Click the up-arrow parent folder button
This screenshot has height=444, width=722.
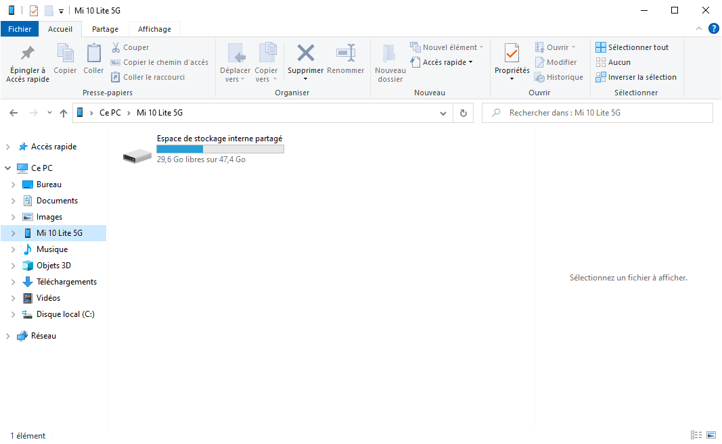click(x=64, y=114)
